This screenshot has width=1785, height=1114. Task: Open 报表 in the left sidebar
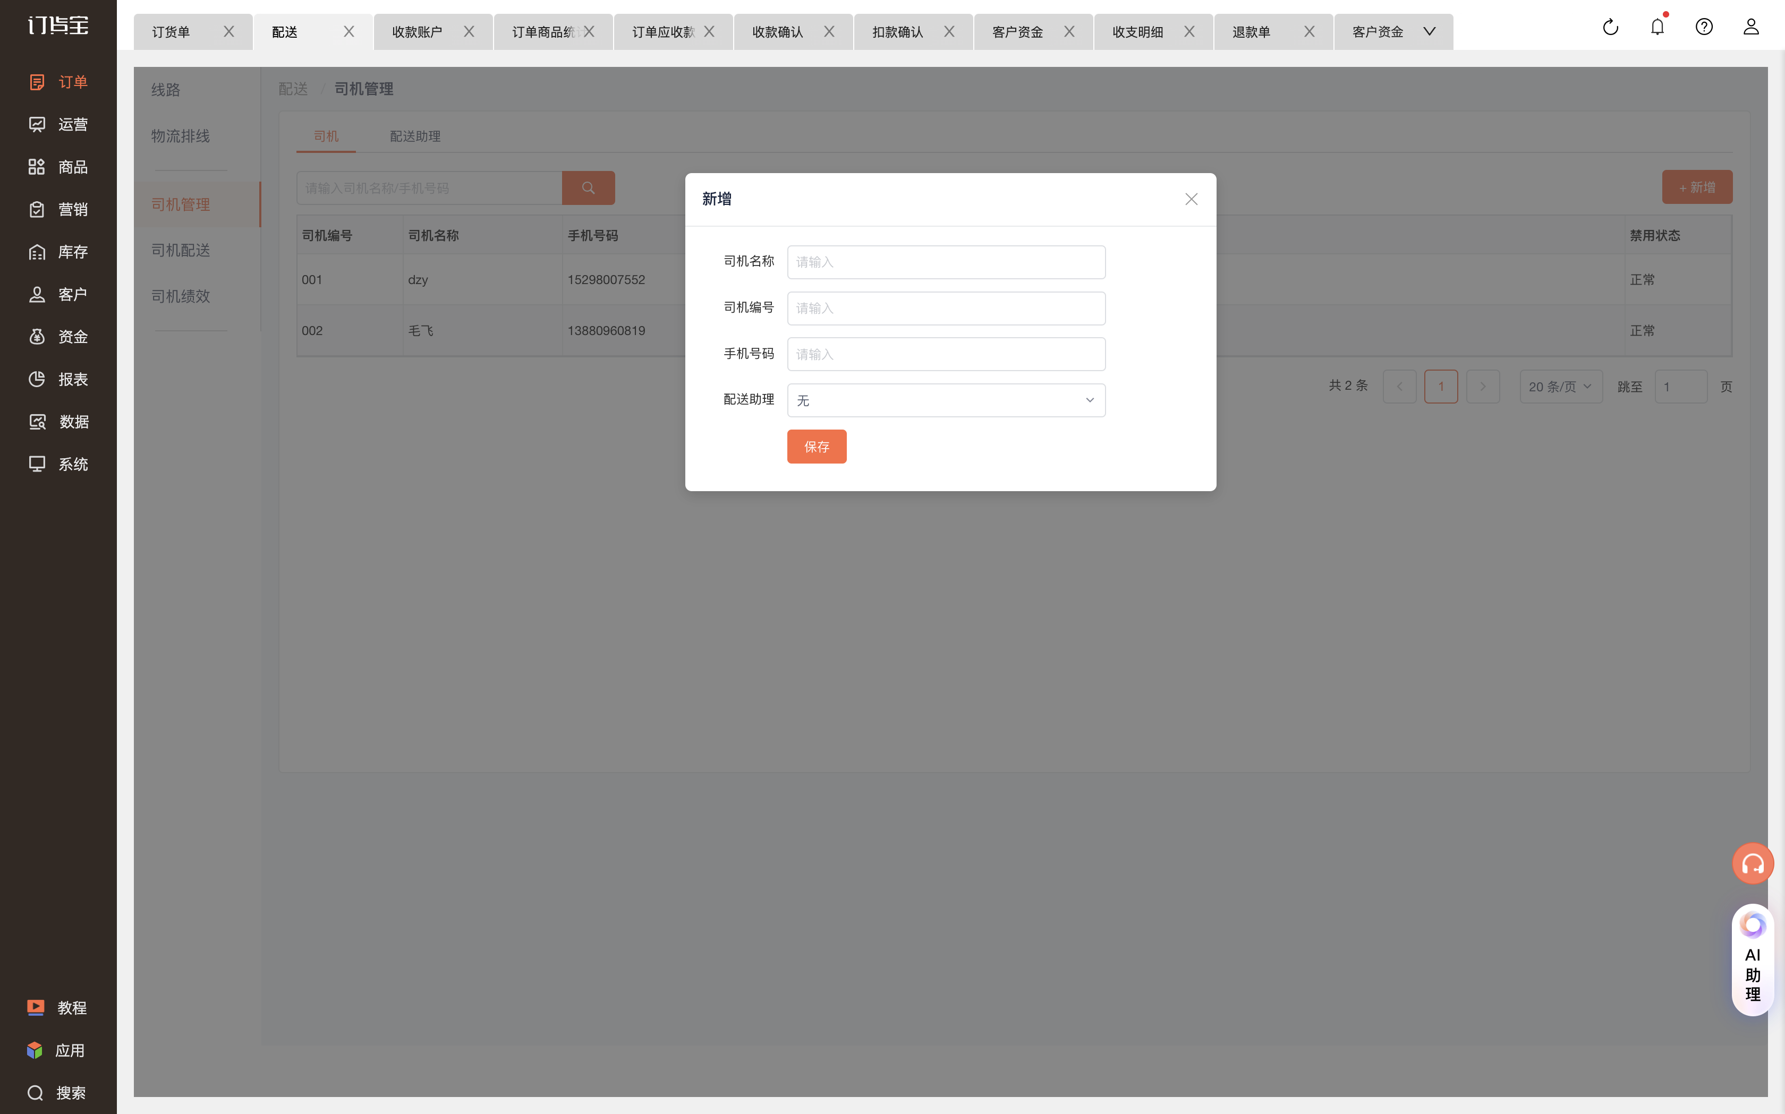pos(58,379)
